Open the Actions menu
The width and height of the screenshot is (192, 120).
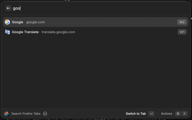166,114
